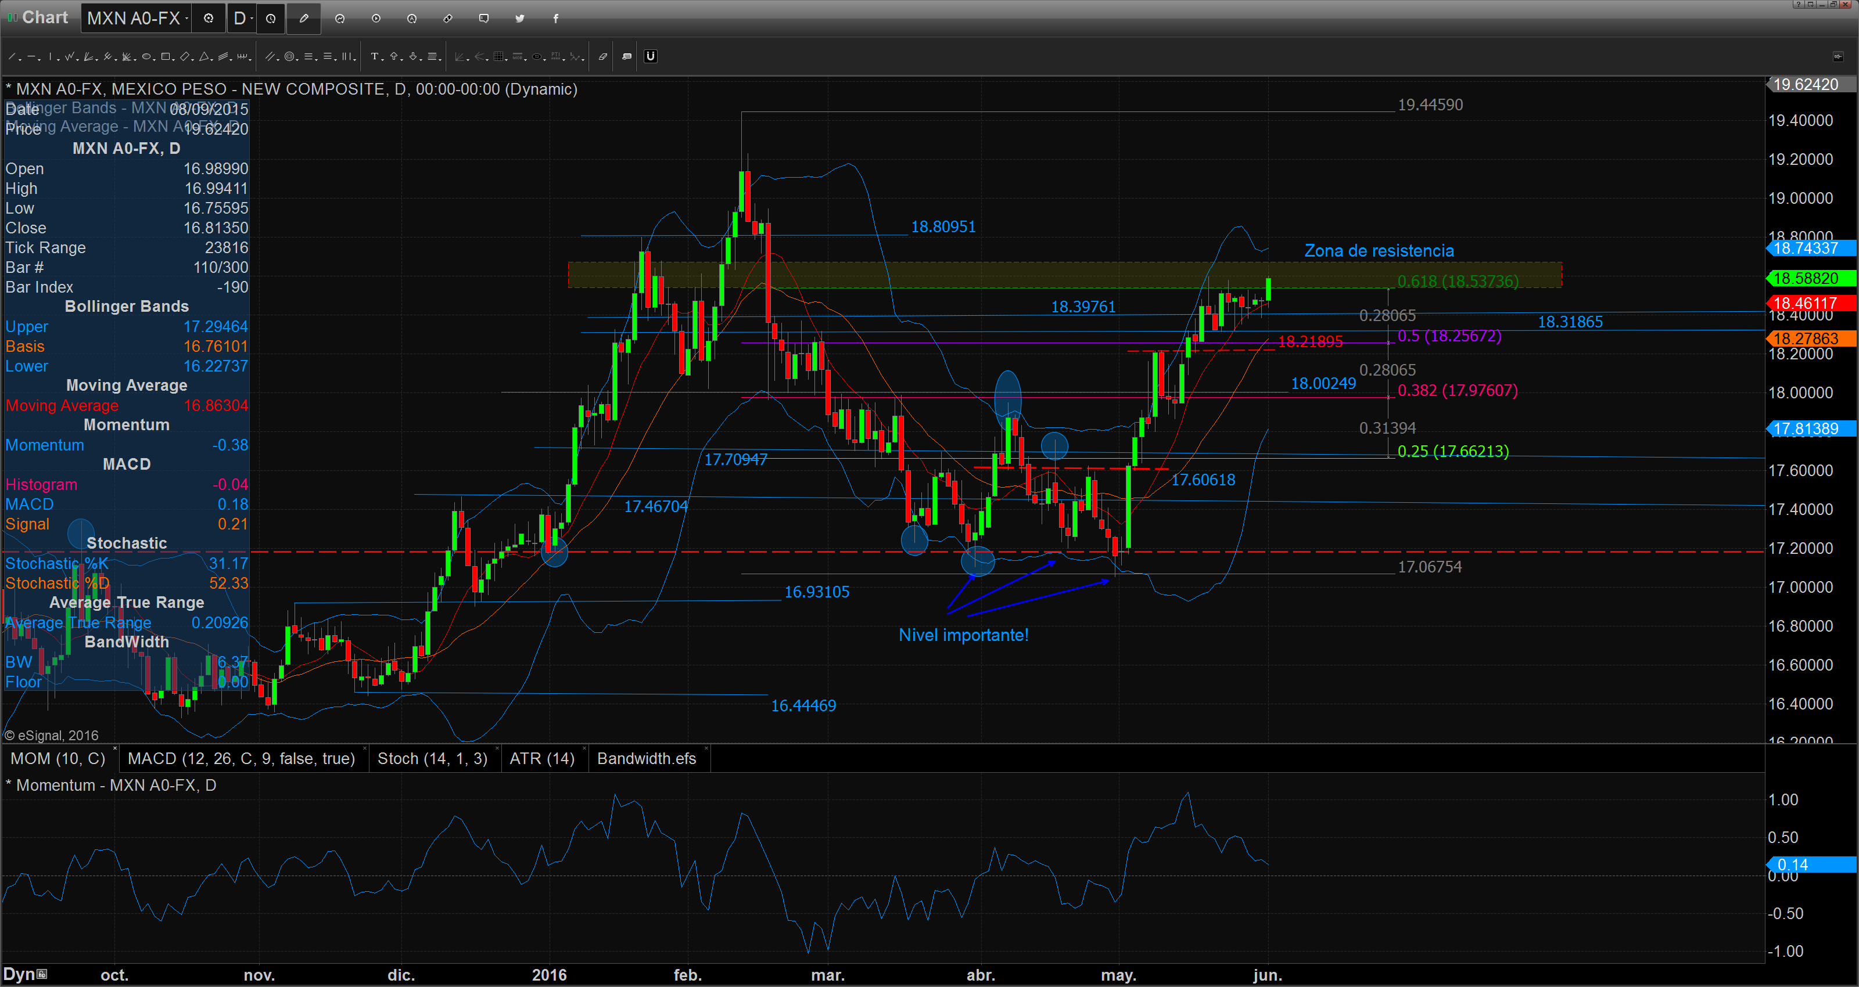
Task: Select the eraser tool in drawing toolbar
Action: pyautogui.click(x=604, y=56)
